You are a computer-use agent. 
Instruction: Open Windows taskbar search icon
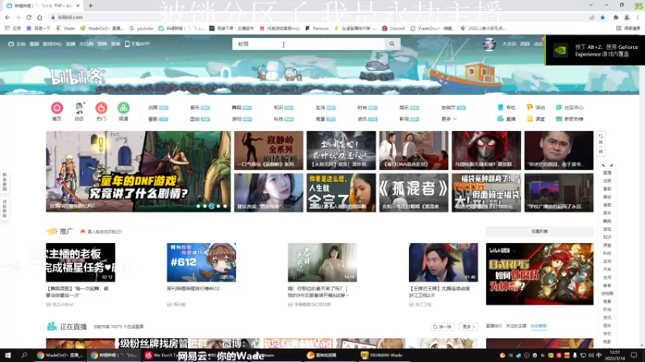click(24, 356)
